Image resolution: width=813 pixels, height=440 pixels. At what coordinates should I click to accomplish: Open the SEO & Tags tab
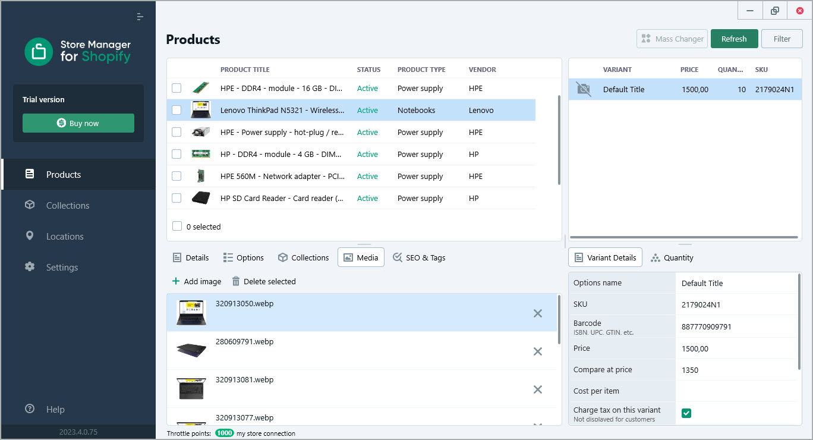pyautogui.click(x=419, y=257)
